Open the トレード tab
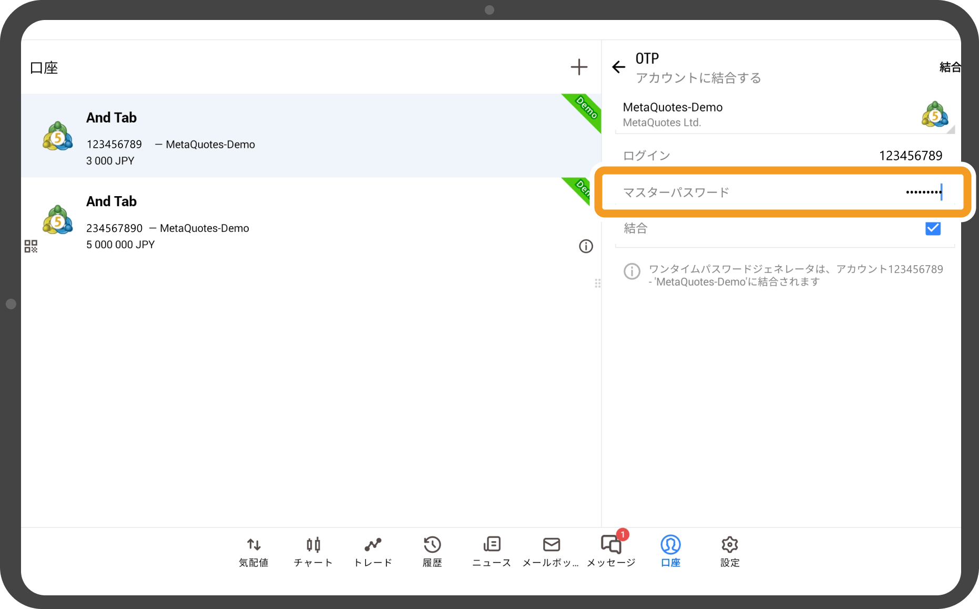Screen dimensions: 979x609 click(373, 552)
